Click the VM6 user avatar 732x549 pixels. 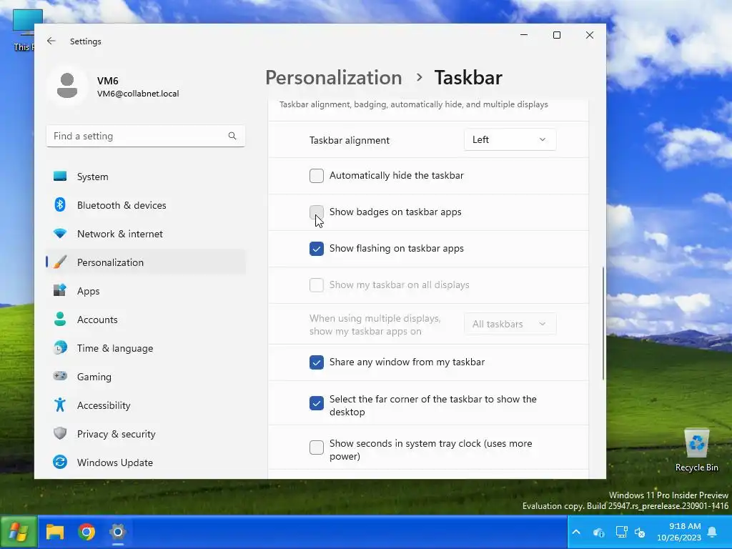(67, 86)
